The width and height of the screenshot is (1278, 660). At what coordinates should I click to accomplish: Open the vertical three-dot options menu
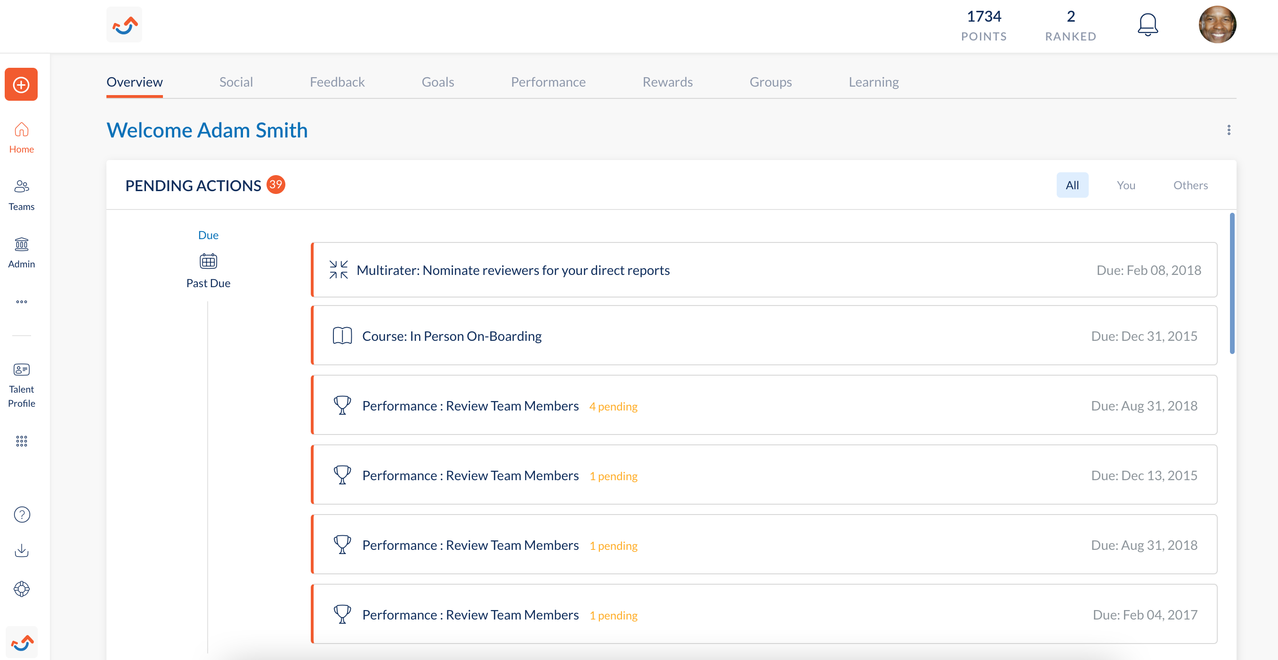[x=1229, y=130]
